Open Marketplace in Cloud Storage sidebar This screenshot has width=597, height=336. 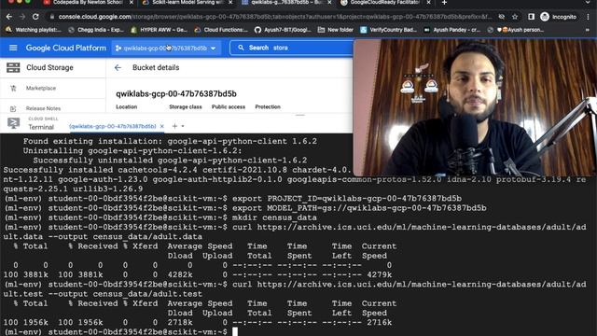pos(41,88)
